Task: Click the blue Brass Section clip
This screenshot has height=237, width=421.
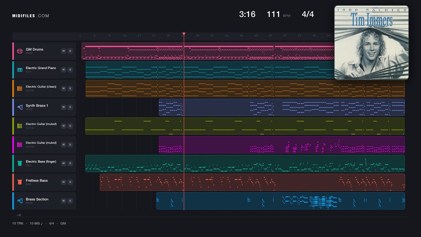Action: coord(281,201)
